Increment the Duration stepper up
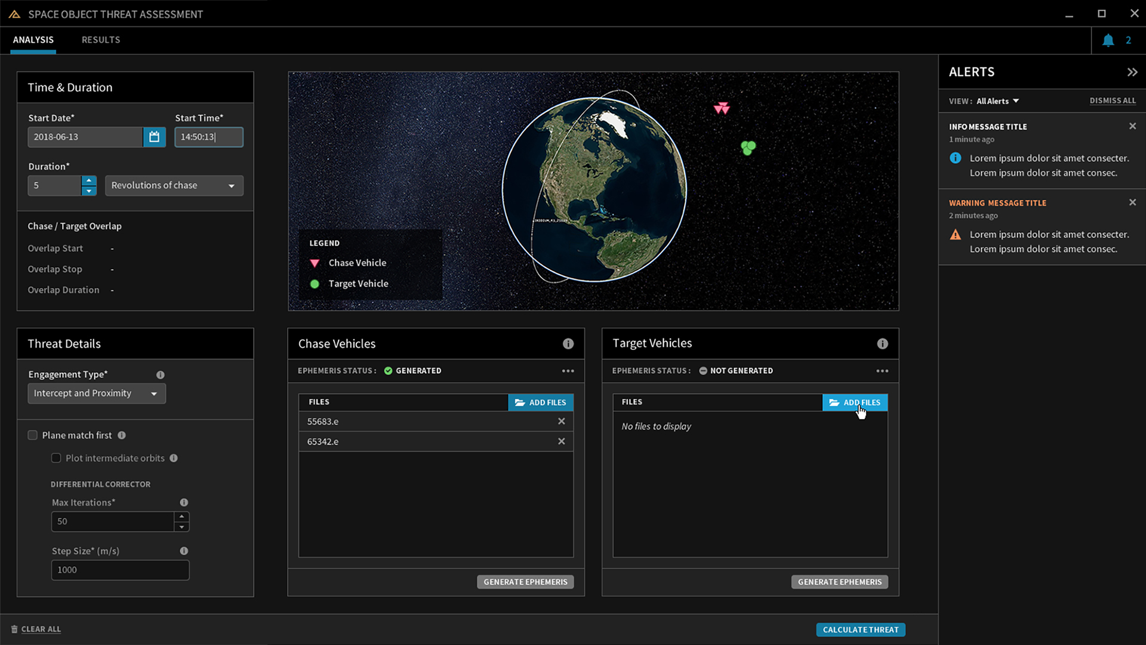The image size is (1146, 645). click(88, 180)
